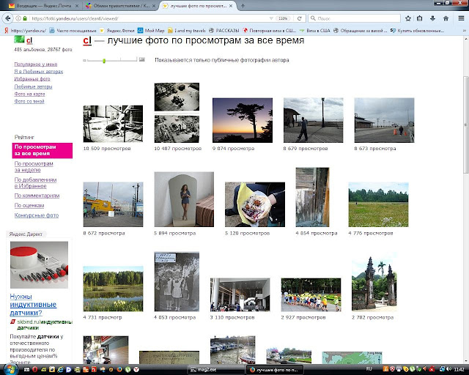Open photo with 10 509 просмотров
This screenshot has width=469, height=375.
[x=113, y=124]
